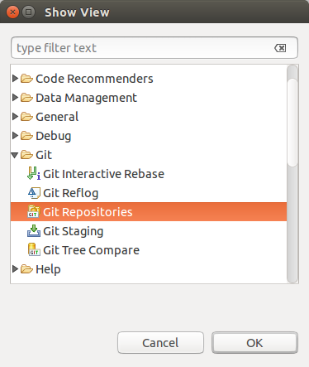Select the General category label
Screen dimensions: 309x367
click(x=57, y=117)
